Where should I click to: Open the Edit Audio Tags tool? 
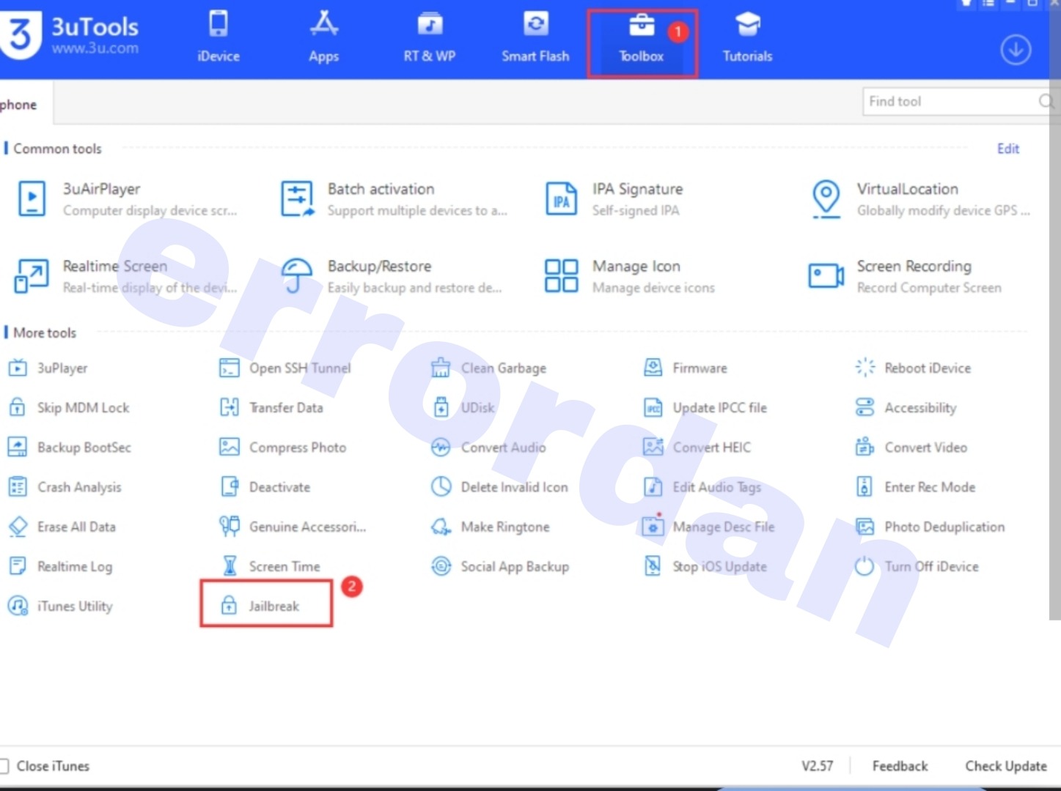coord(702,486)
